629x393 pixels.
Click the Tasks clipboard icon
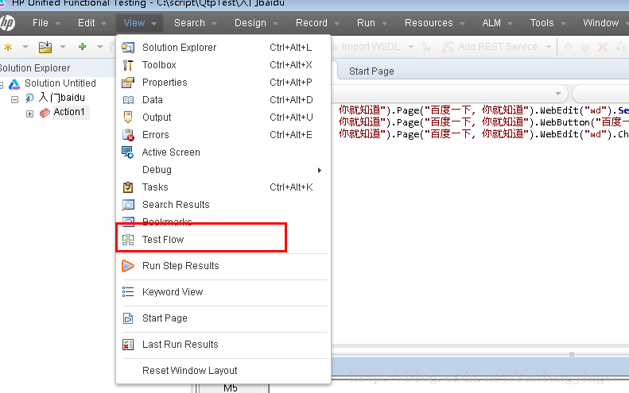click(128, 187)
